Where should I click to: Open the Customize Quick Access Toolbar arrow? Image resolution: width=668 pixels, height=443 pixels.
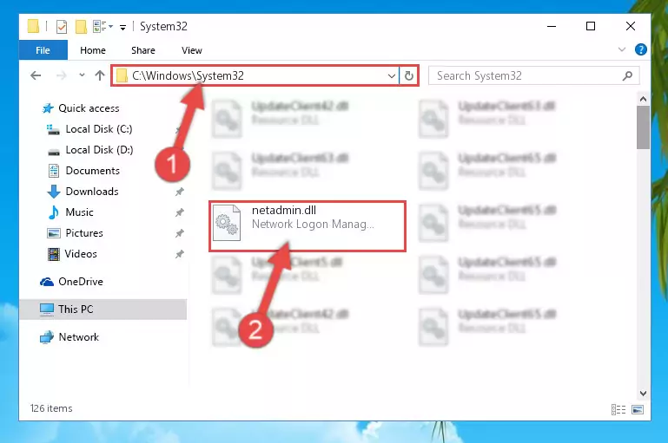[x=122, y=28]
